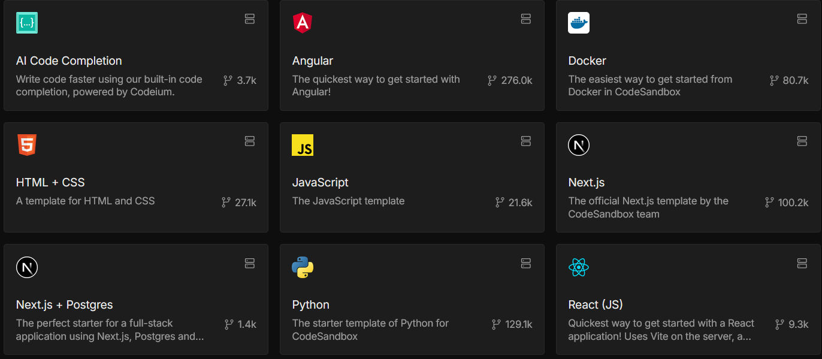822x359 pixels.
Task: Click fork icon next to 3.7k
Action: click(x=228, y=80)
